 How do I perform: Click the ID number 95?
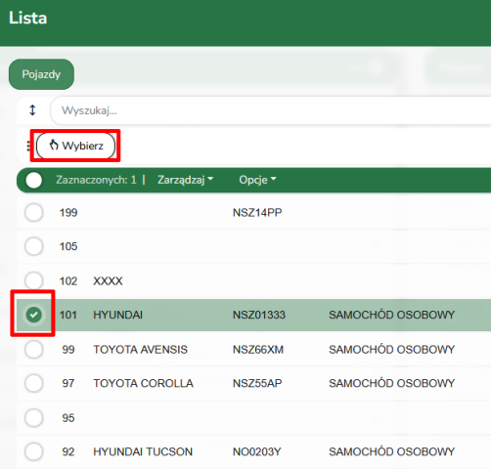(68, 418)
